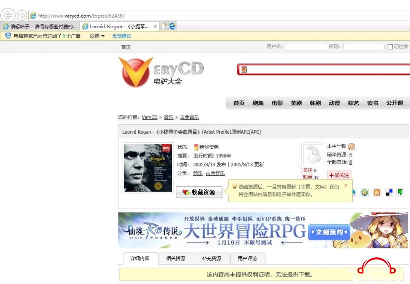
Task: Click the 密码 password field
Action: (363, 47)
